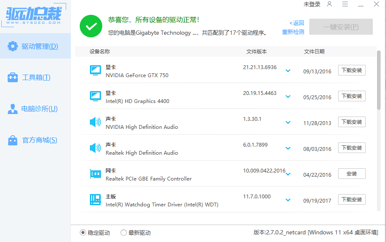
Task: Click the toolbox icon for 工具箱
Action: tap(13, 78)
